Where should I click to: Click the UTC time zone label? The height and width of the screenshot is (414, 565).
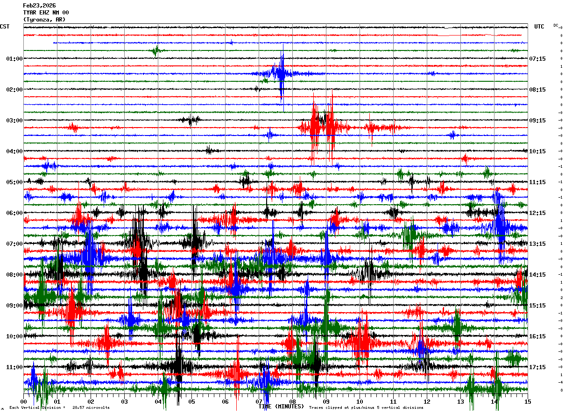pos(539,27)
